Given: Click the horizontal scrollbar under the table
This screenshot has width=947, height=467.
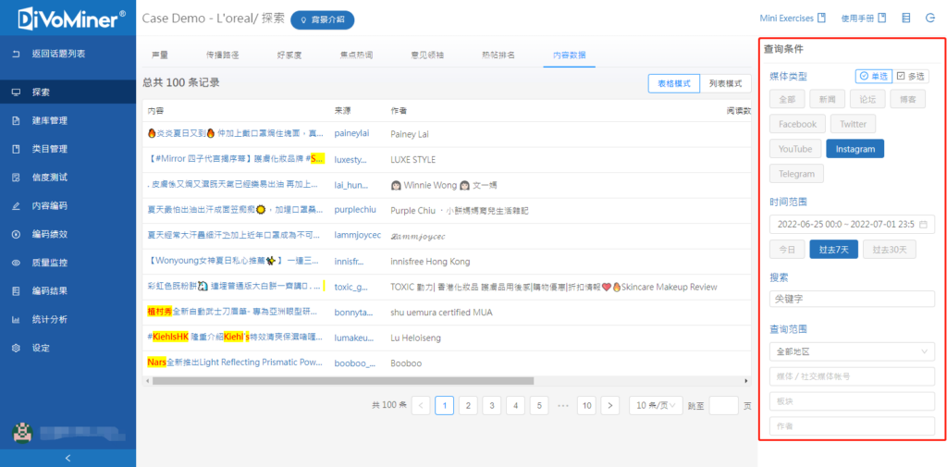Looking at the screenshot, I should [370, 380].
